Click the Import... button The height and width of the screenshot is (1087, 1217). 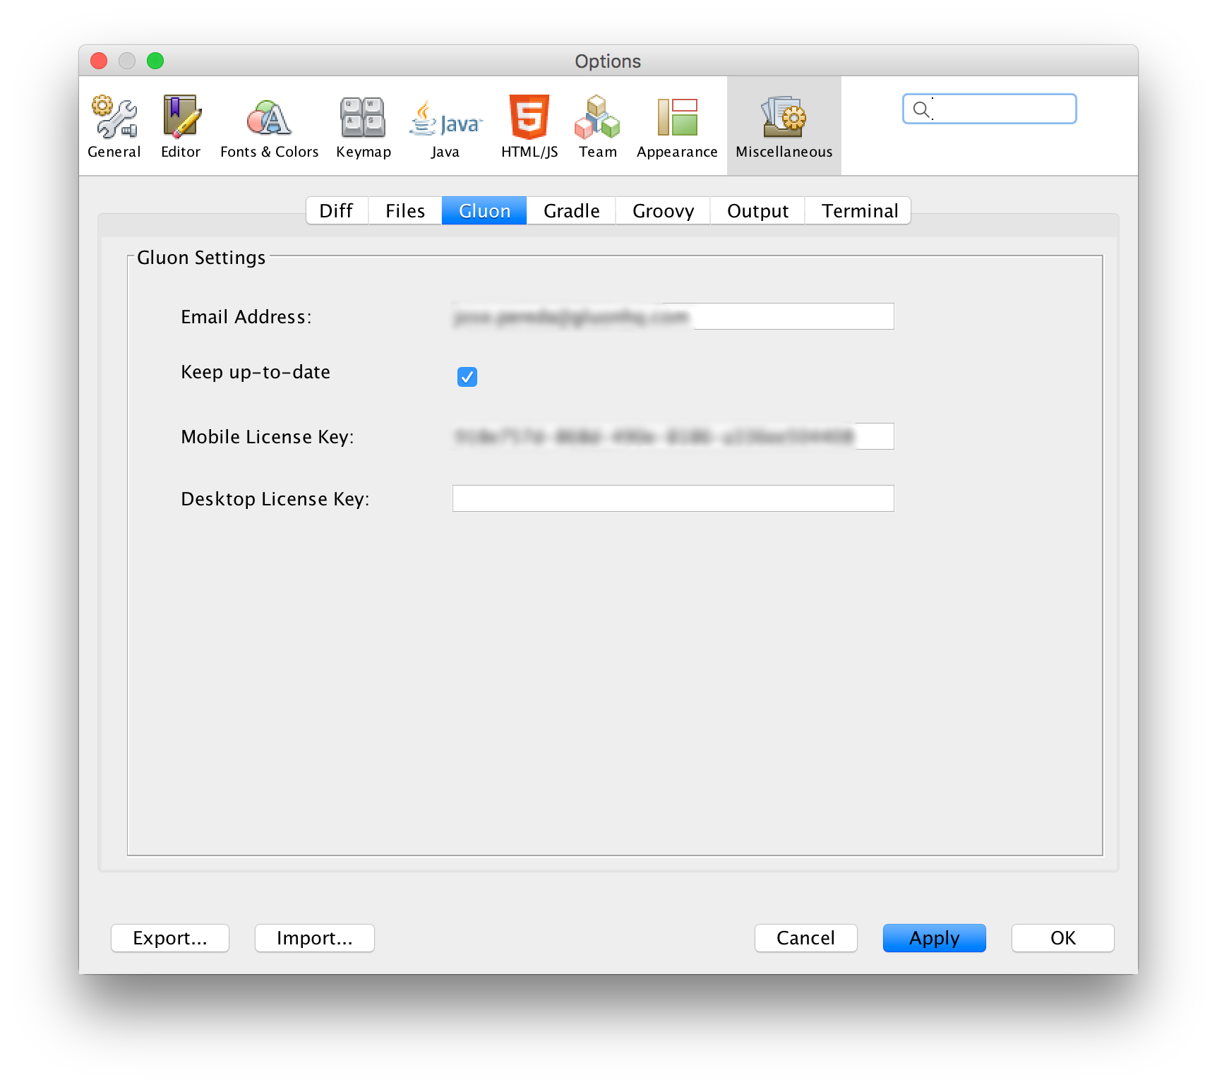(315, 938)
